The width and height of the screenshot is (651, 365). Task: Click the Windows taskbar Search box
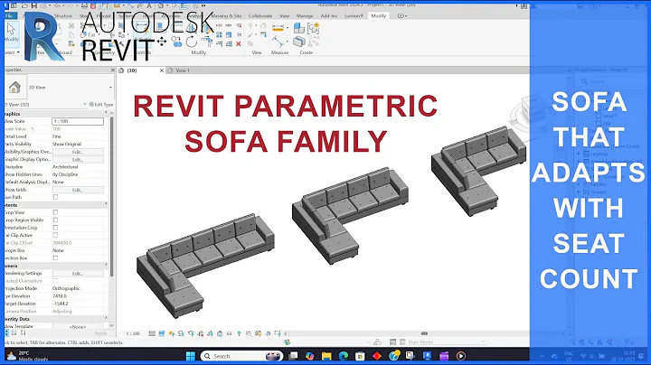tap(241, 356)
